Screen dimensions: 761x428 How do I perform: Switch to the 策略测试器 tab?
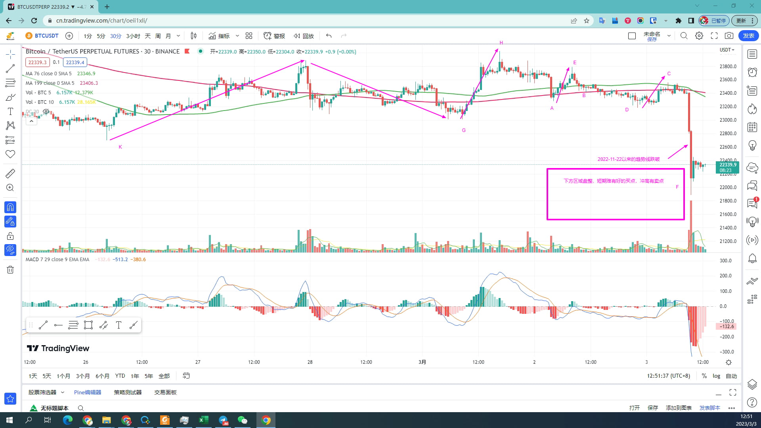[128, 392]
